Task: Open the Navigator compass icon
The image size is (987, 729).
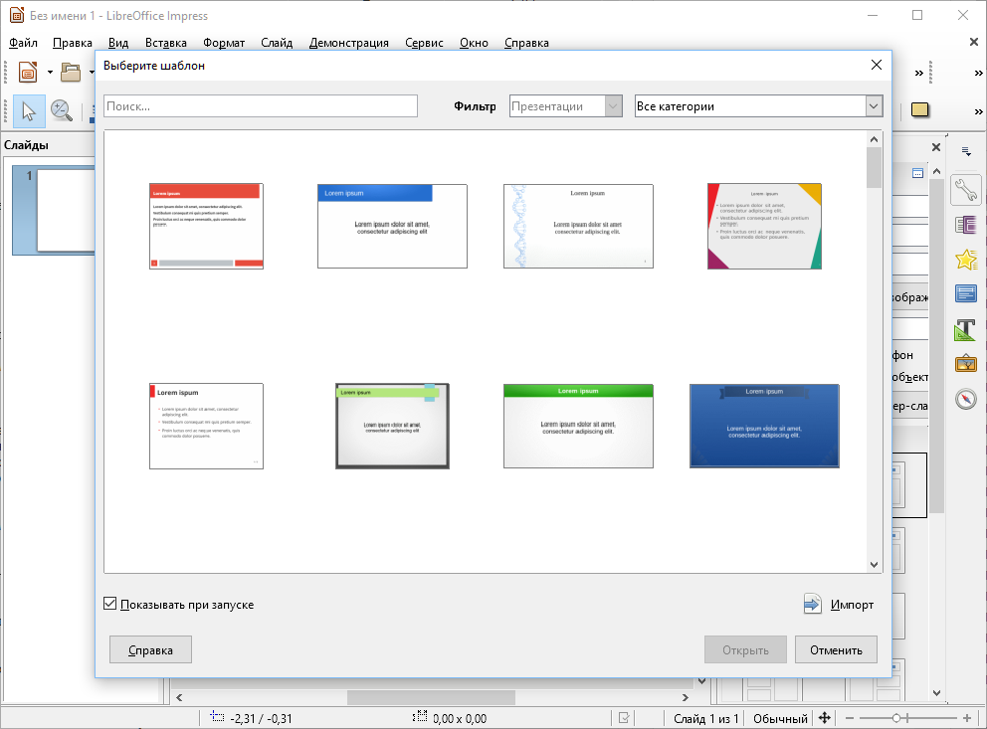Action: (x=966, y=399)
